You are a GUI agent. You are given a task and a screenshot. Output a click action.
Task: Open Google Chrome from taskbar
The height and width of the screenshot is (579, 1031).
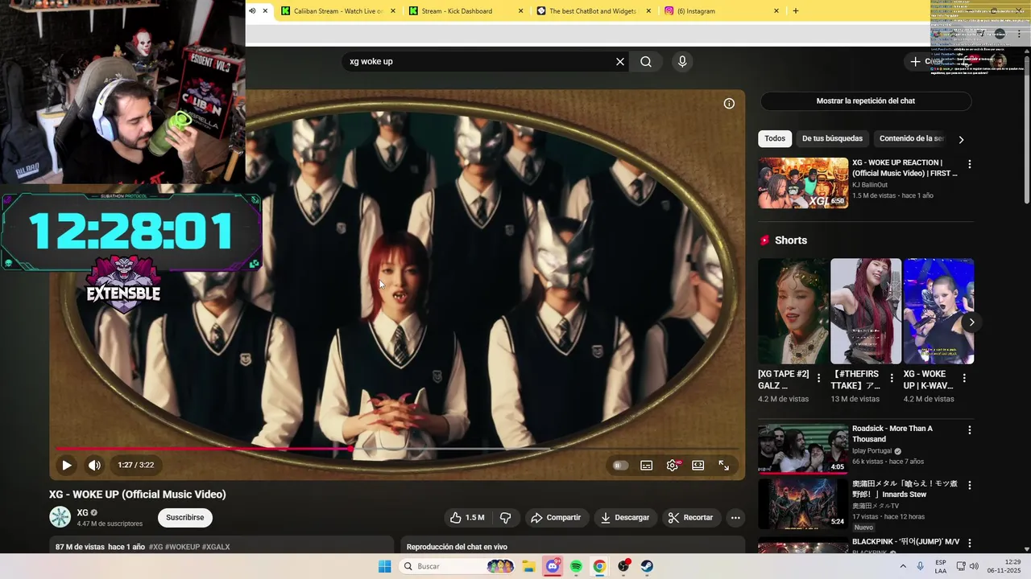[599, 566]
